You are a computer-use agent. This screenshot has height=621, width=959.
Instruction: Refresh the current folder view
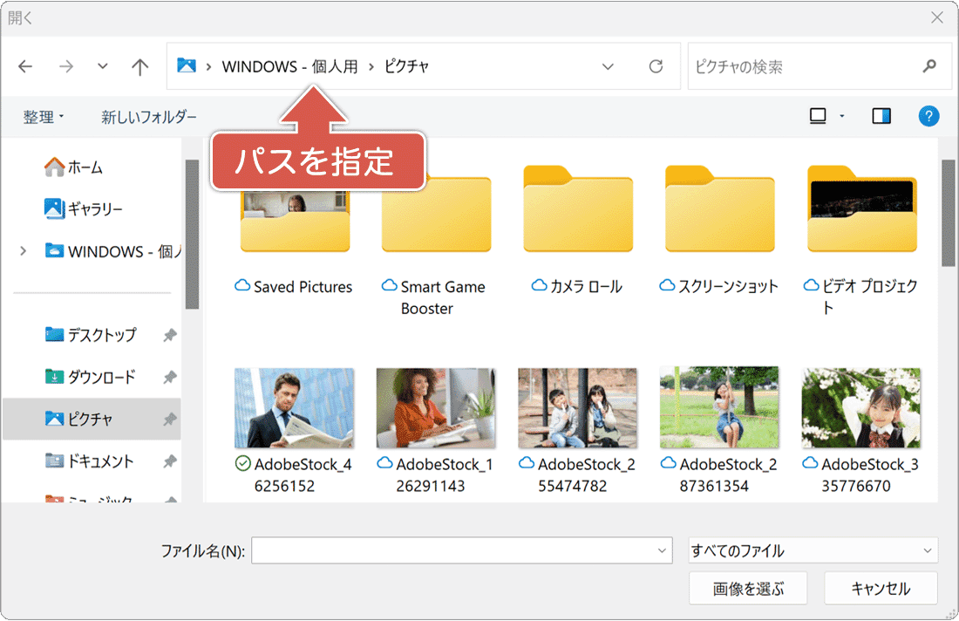[656, 66]
